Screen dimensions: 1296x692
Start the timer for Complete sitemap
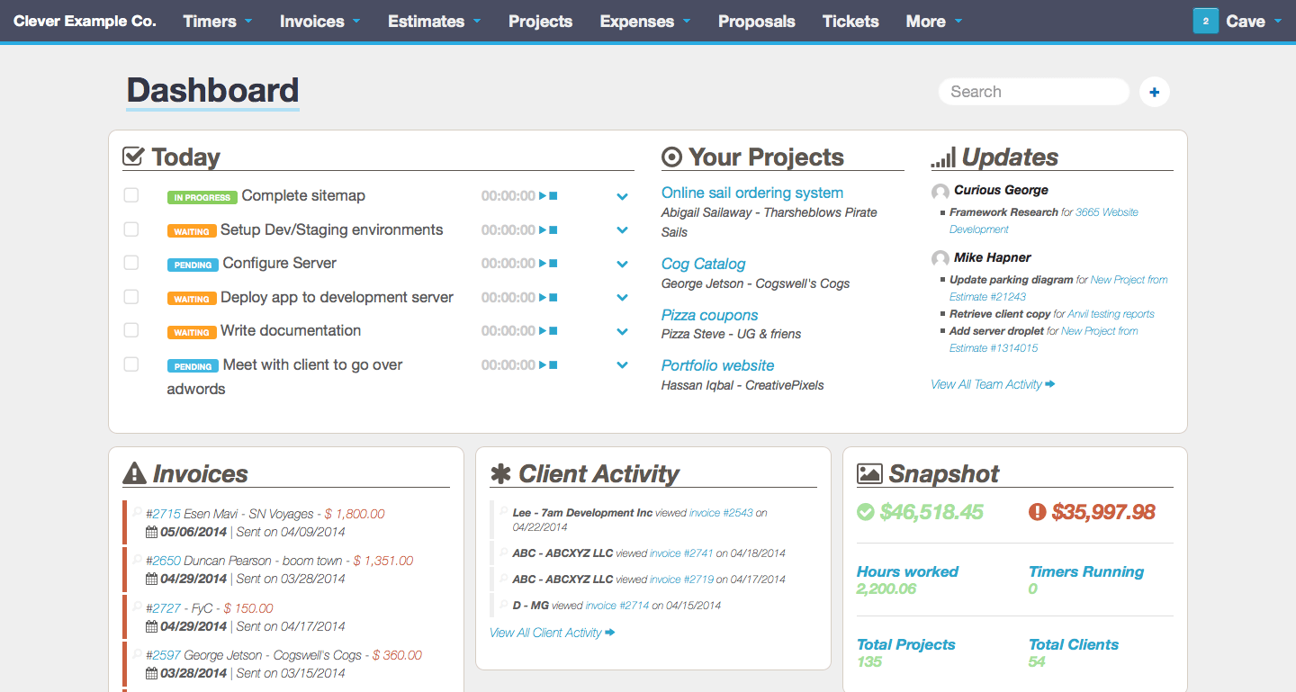click(543, 196)
